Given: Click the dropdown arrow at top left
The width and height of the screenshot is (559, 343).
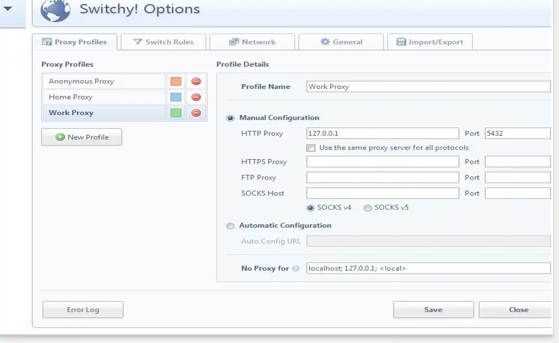Looking at the screenshot, I should point(8,8).
